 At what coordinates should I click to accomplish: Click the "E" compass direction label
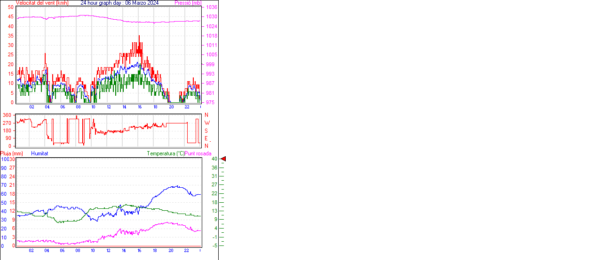tap(206, 138)
